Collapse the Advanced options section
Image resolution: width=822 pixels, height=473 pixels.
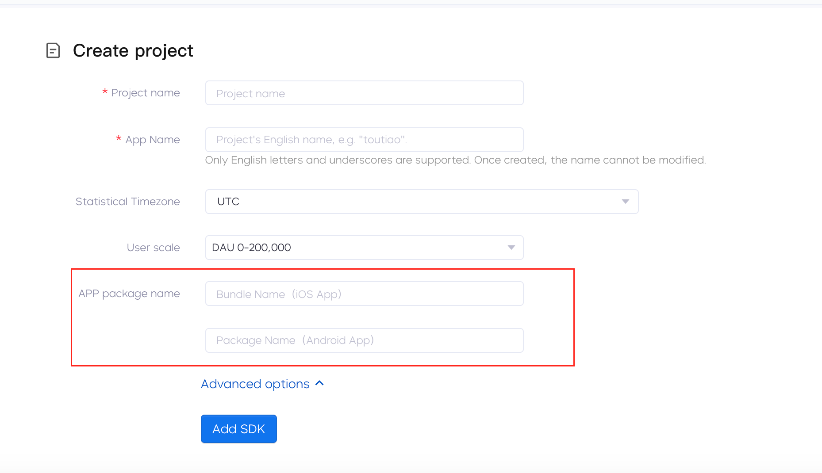pyautogui.click(x=263, y=384)
